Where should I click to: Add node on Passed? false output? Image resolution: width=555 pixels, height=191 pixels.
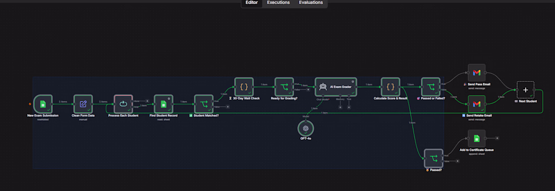tap(457, 161)
